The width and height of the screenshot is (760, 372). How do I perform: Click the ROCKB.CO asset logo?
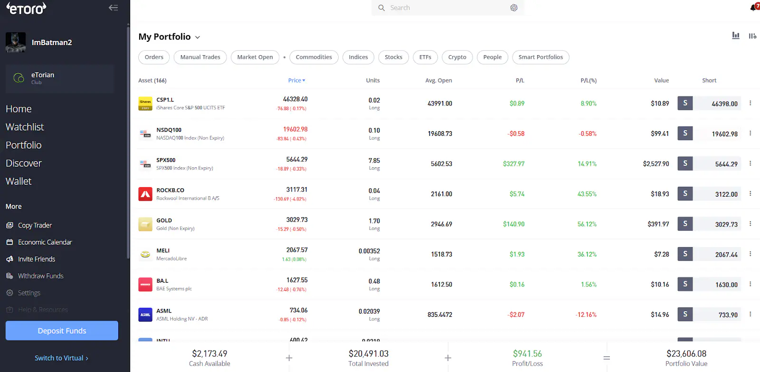(x=145, y=194)
